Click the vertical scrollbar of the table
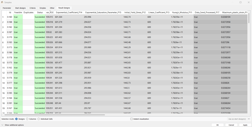 [x=249, y=18]
